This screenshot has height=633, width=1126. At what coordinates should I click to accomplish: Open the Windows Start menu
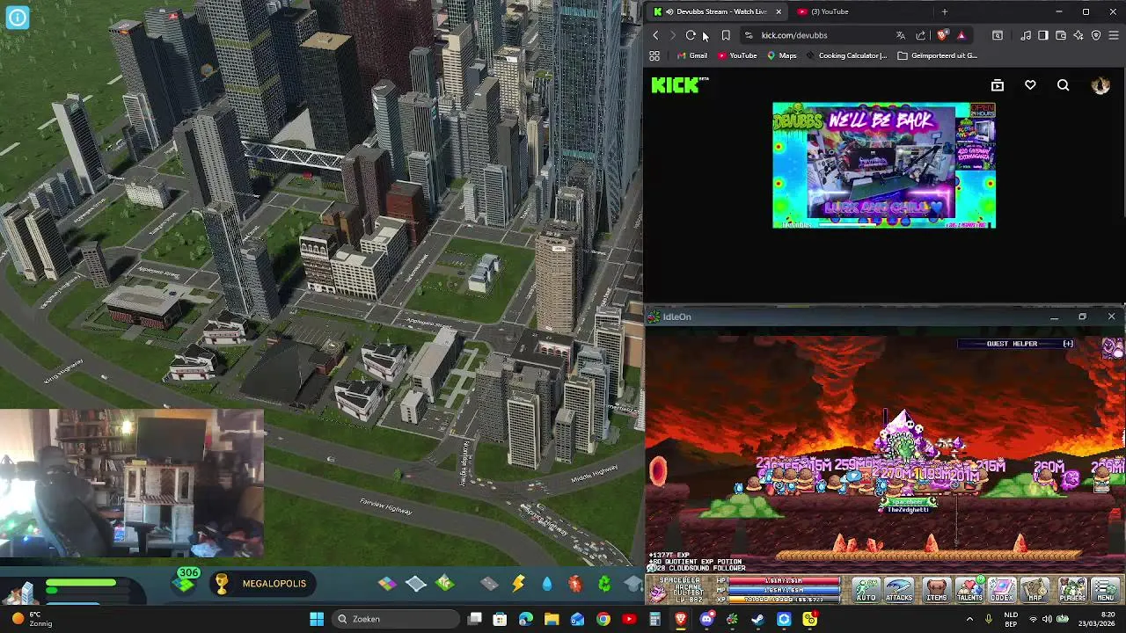tap(317, 619)
